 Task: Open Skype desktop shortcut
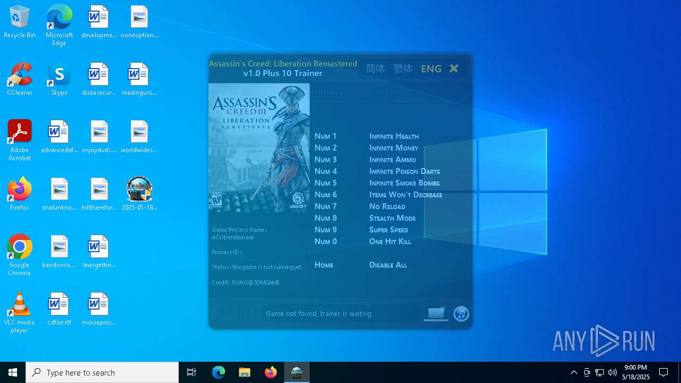click(x=59, y=80)
